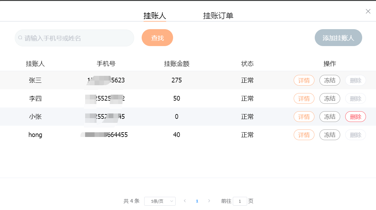Click the 添加挂账人 button
Image resolution: width=376 pixels, height=210 pixels.
[x=338, y=38]
